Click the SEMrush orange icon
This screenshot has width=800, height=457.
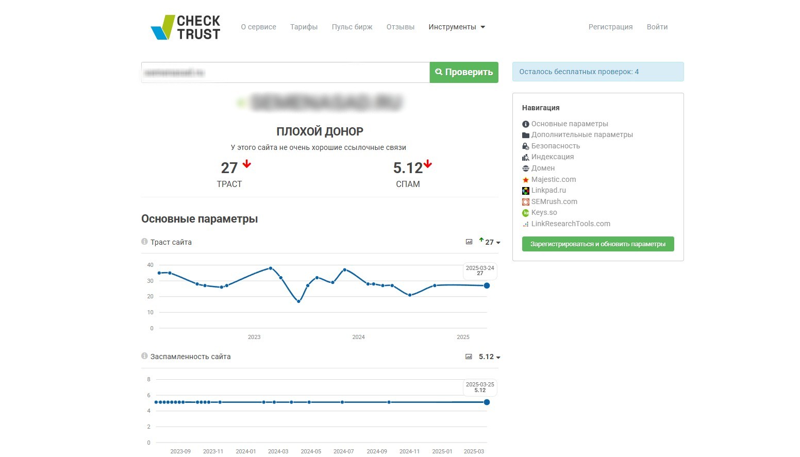[526, 202]
